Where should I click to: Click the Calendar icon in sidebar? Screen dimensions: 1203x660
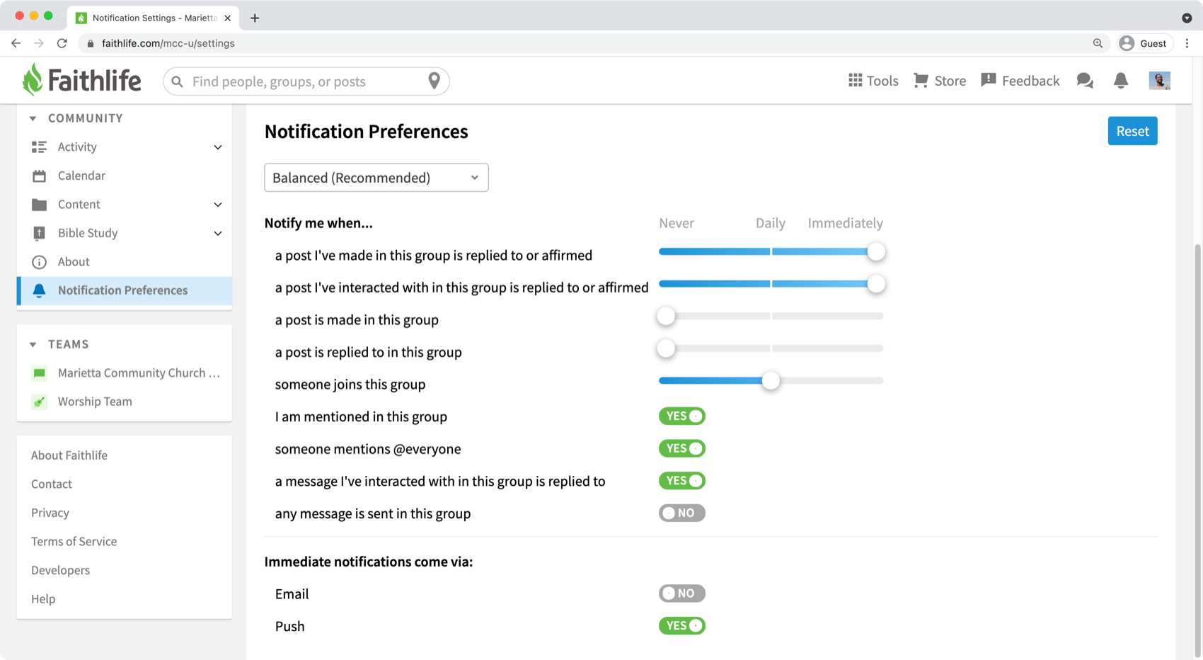click(x=39, y=176)
